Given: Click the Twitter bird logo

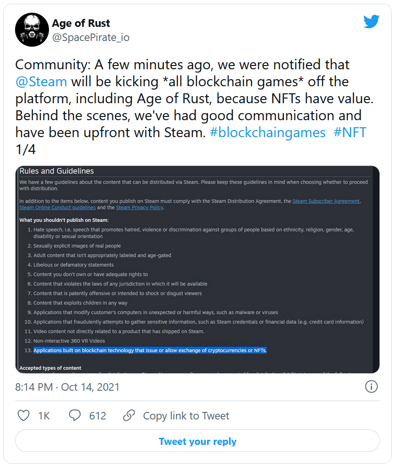Looking at the screenshot, I should 371,22.
